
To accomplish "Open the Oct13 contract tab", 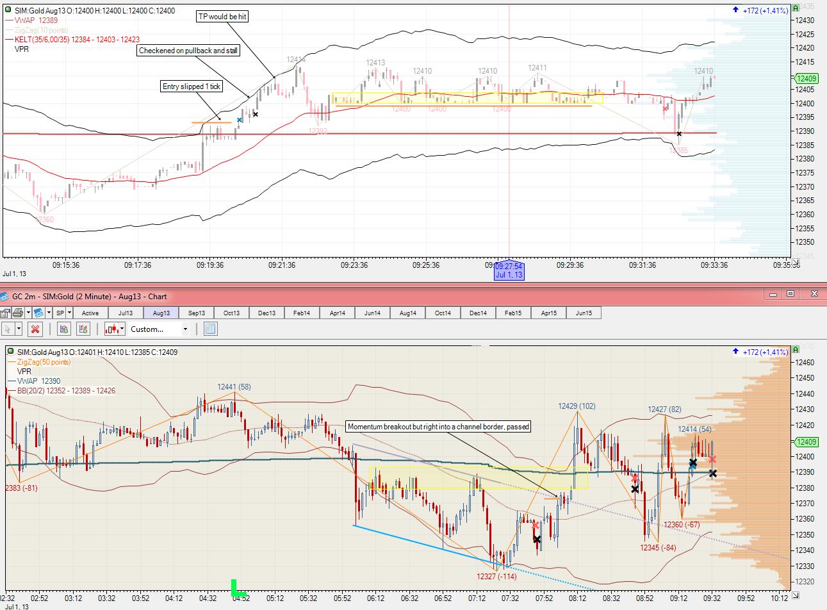I will pyautogui.click(x=231, y=313).
